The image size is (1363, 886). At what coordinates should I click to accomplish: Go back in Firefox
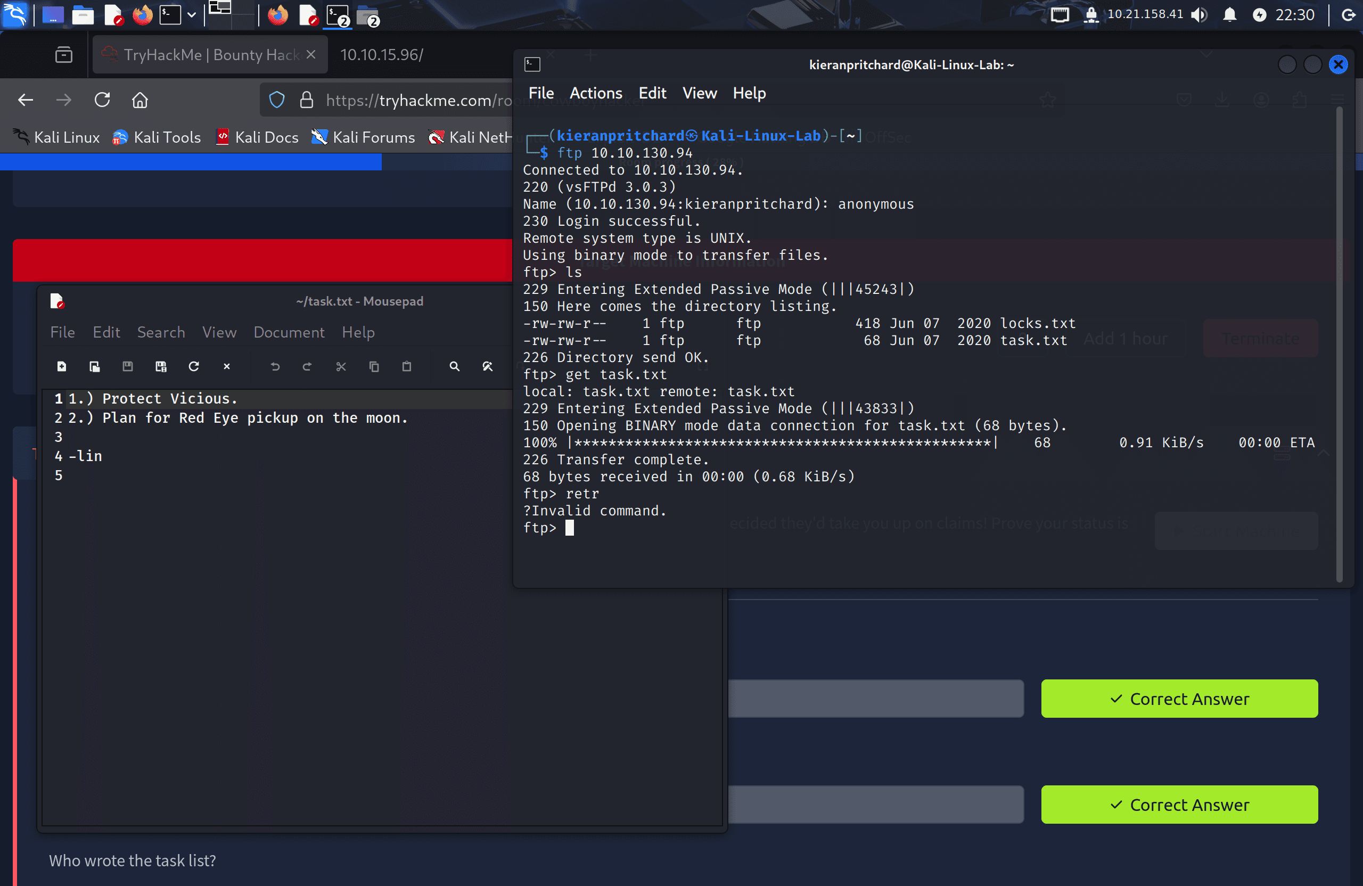(25, 100)
